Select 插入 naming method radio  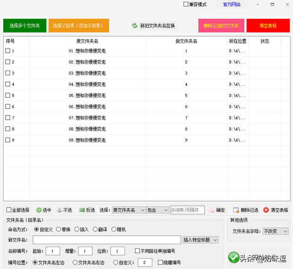pyautogui.click(x=77, y=229)
